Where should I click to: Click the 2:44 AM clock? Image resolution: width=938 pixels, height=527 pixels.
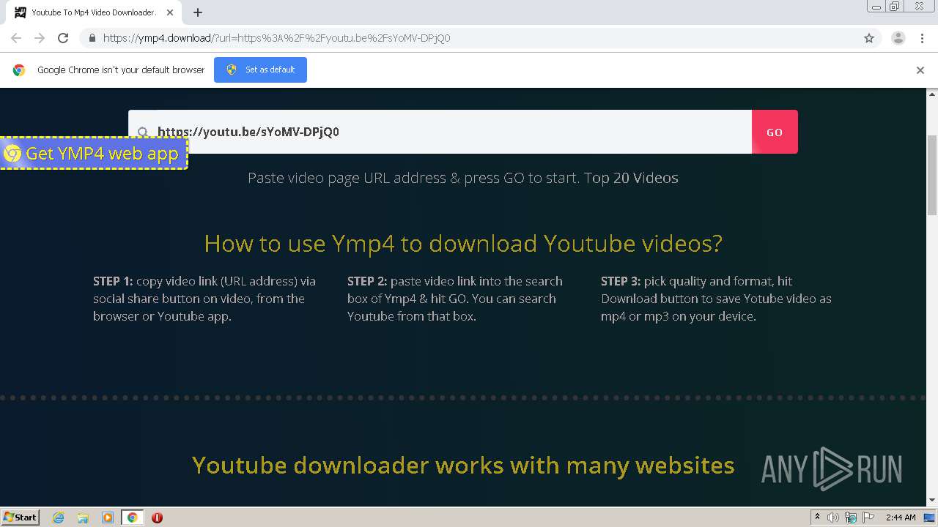coord(900,517)
